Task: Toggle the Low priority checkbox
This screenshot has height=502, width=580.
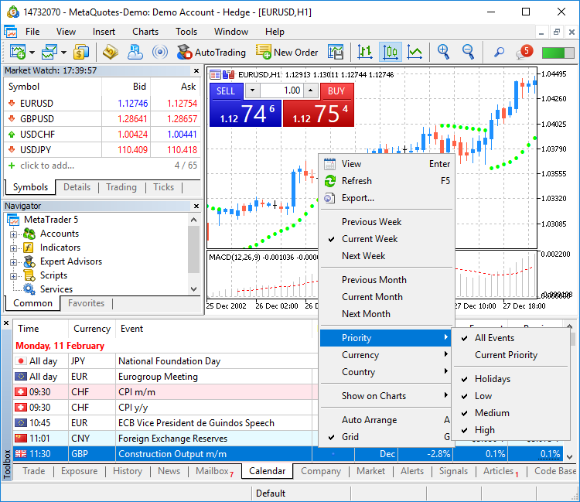Action: [x=483, y=396]
